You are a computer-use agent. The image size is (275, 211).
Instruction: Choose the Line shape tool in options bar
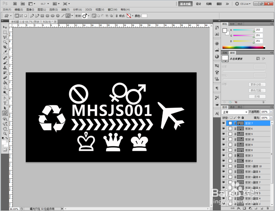click(x=63, y=16)
